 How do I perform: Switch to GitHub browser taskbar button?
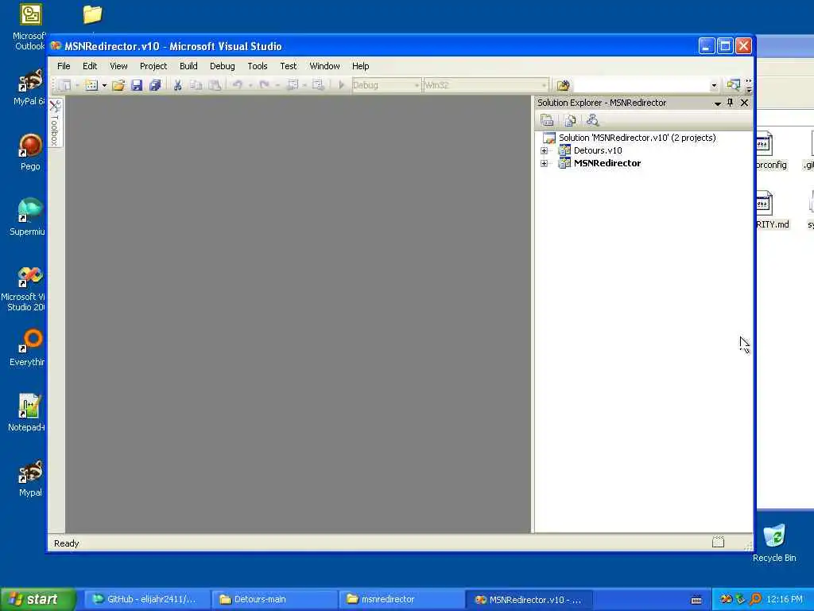(x=146, y=600)
